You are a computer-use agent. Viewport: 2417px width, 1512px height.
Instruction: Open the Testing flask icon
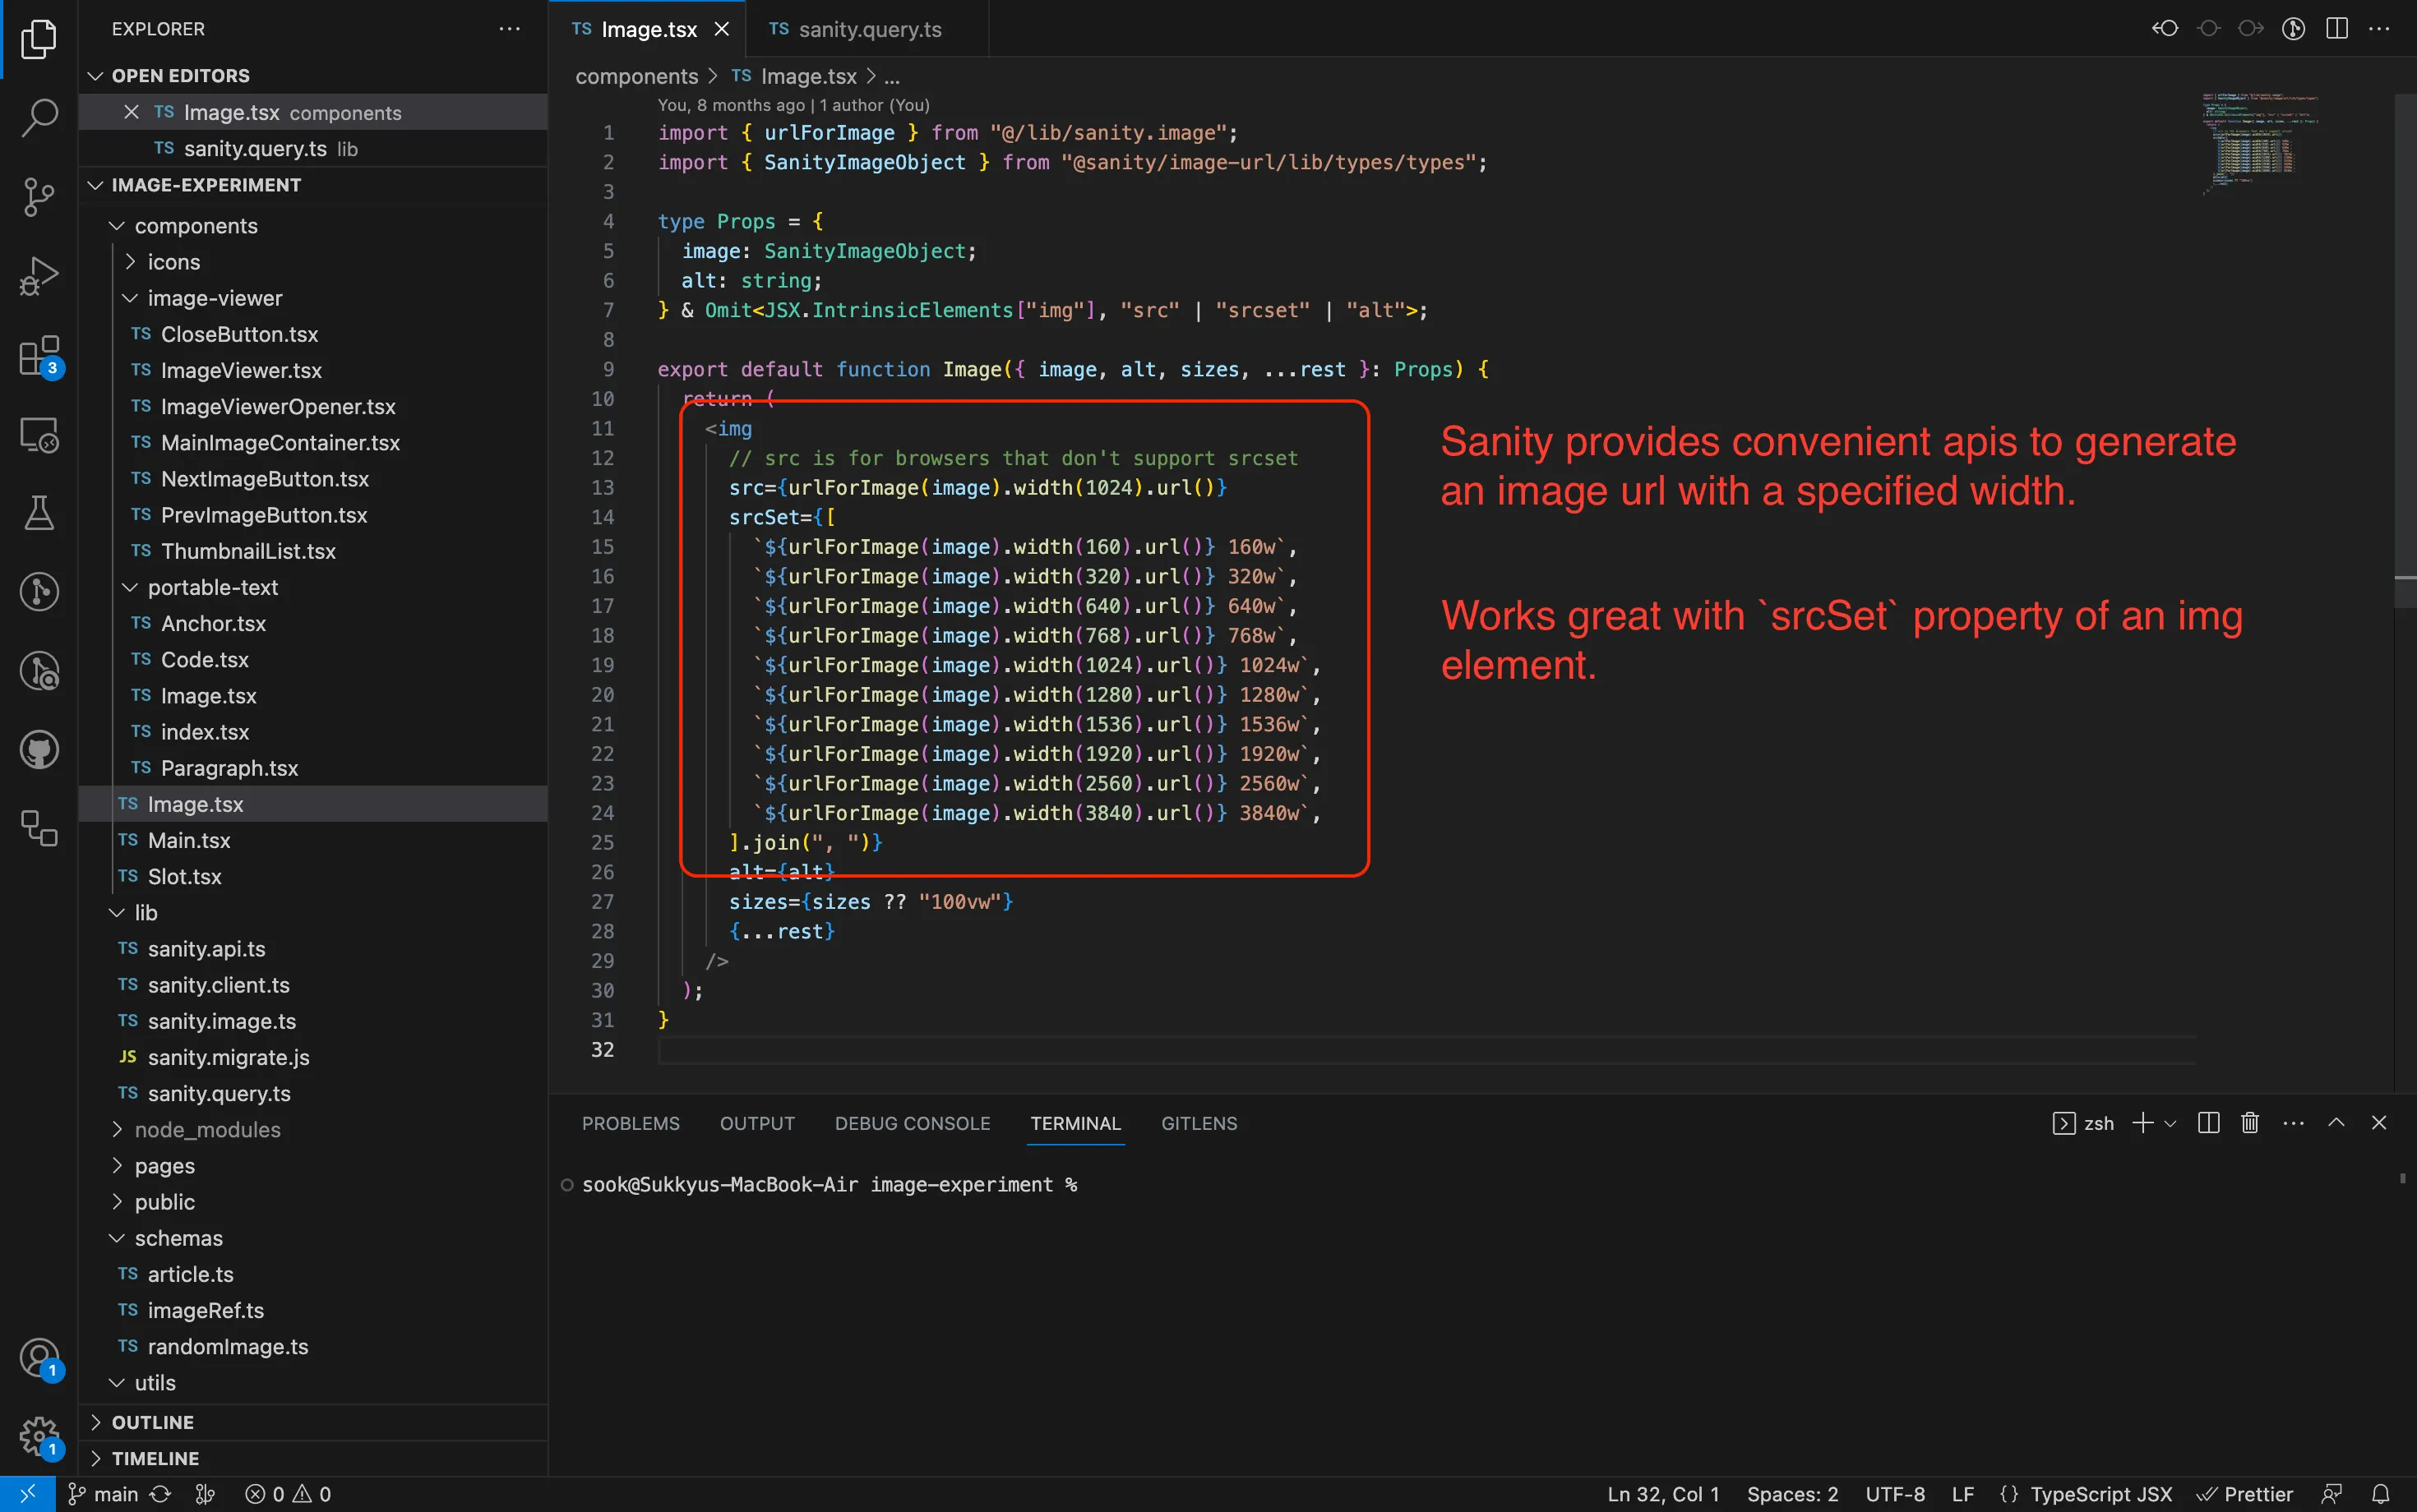point(39,513)
